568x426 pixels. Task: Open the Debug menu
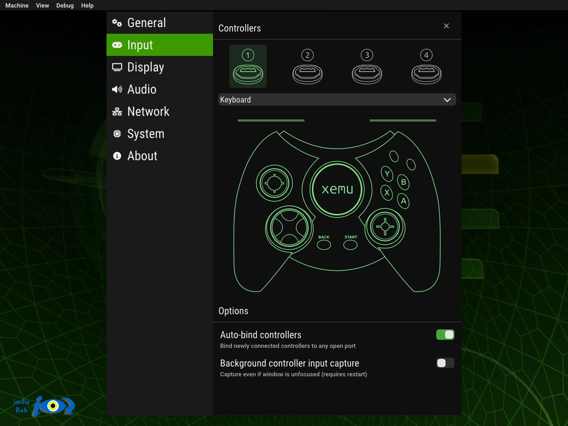[x=65, y=5]
